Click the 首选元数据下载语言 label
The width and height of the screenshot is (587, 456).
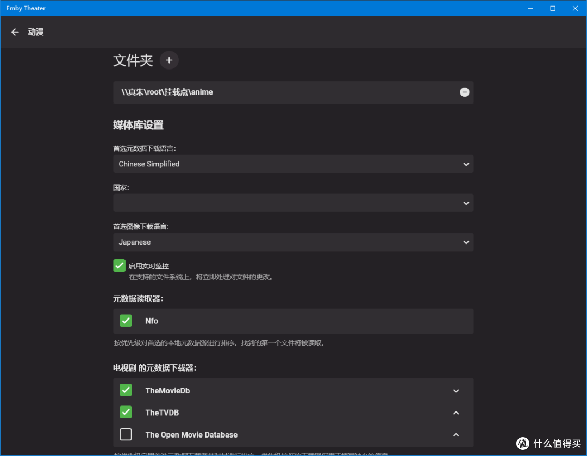144,148
